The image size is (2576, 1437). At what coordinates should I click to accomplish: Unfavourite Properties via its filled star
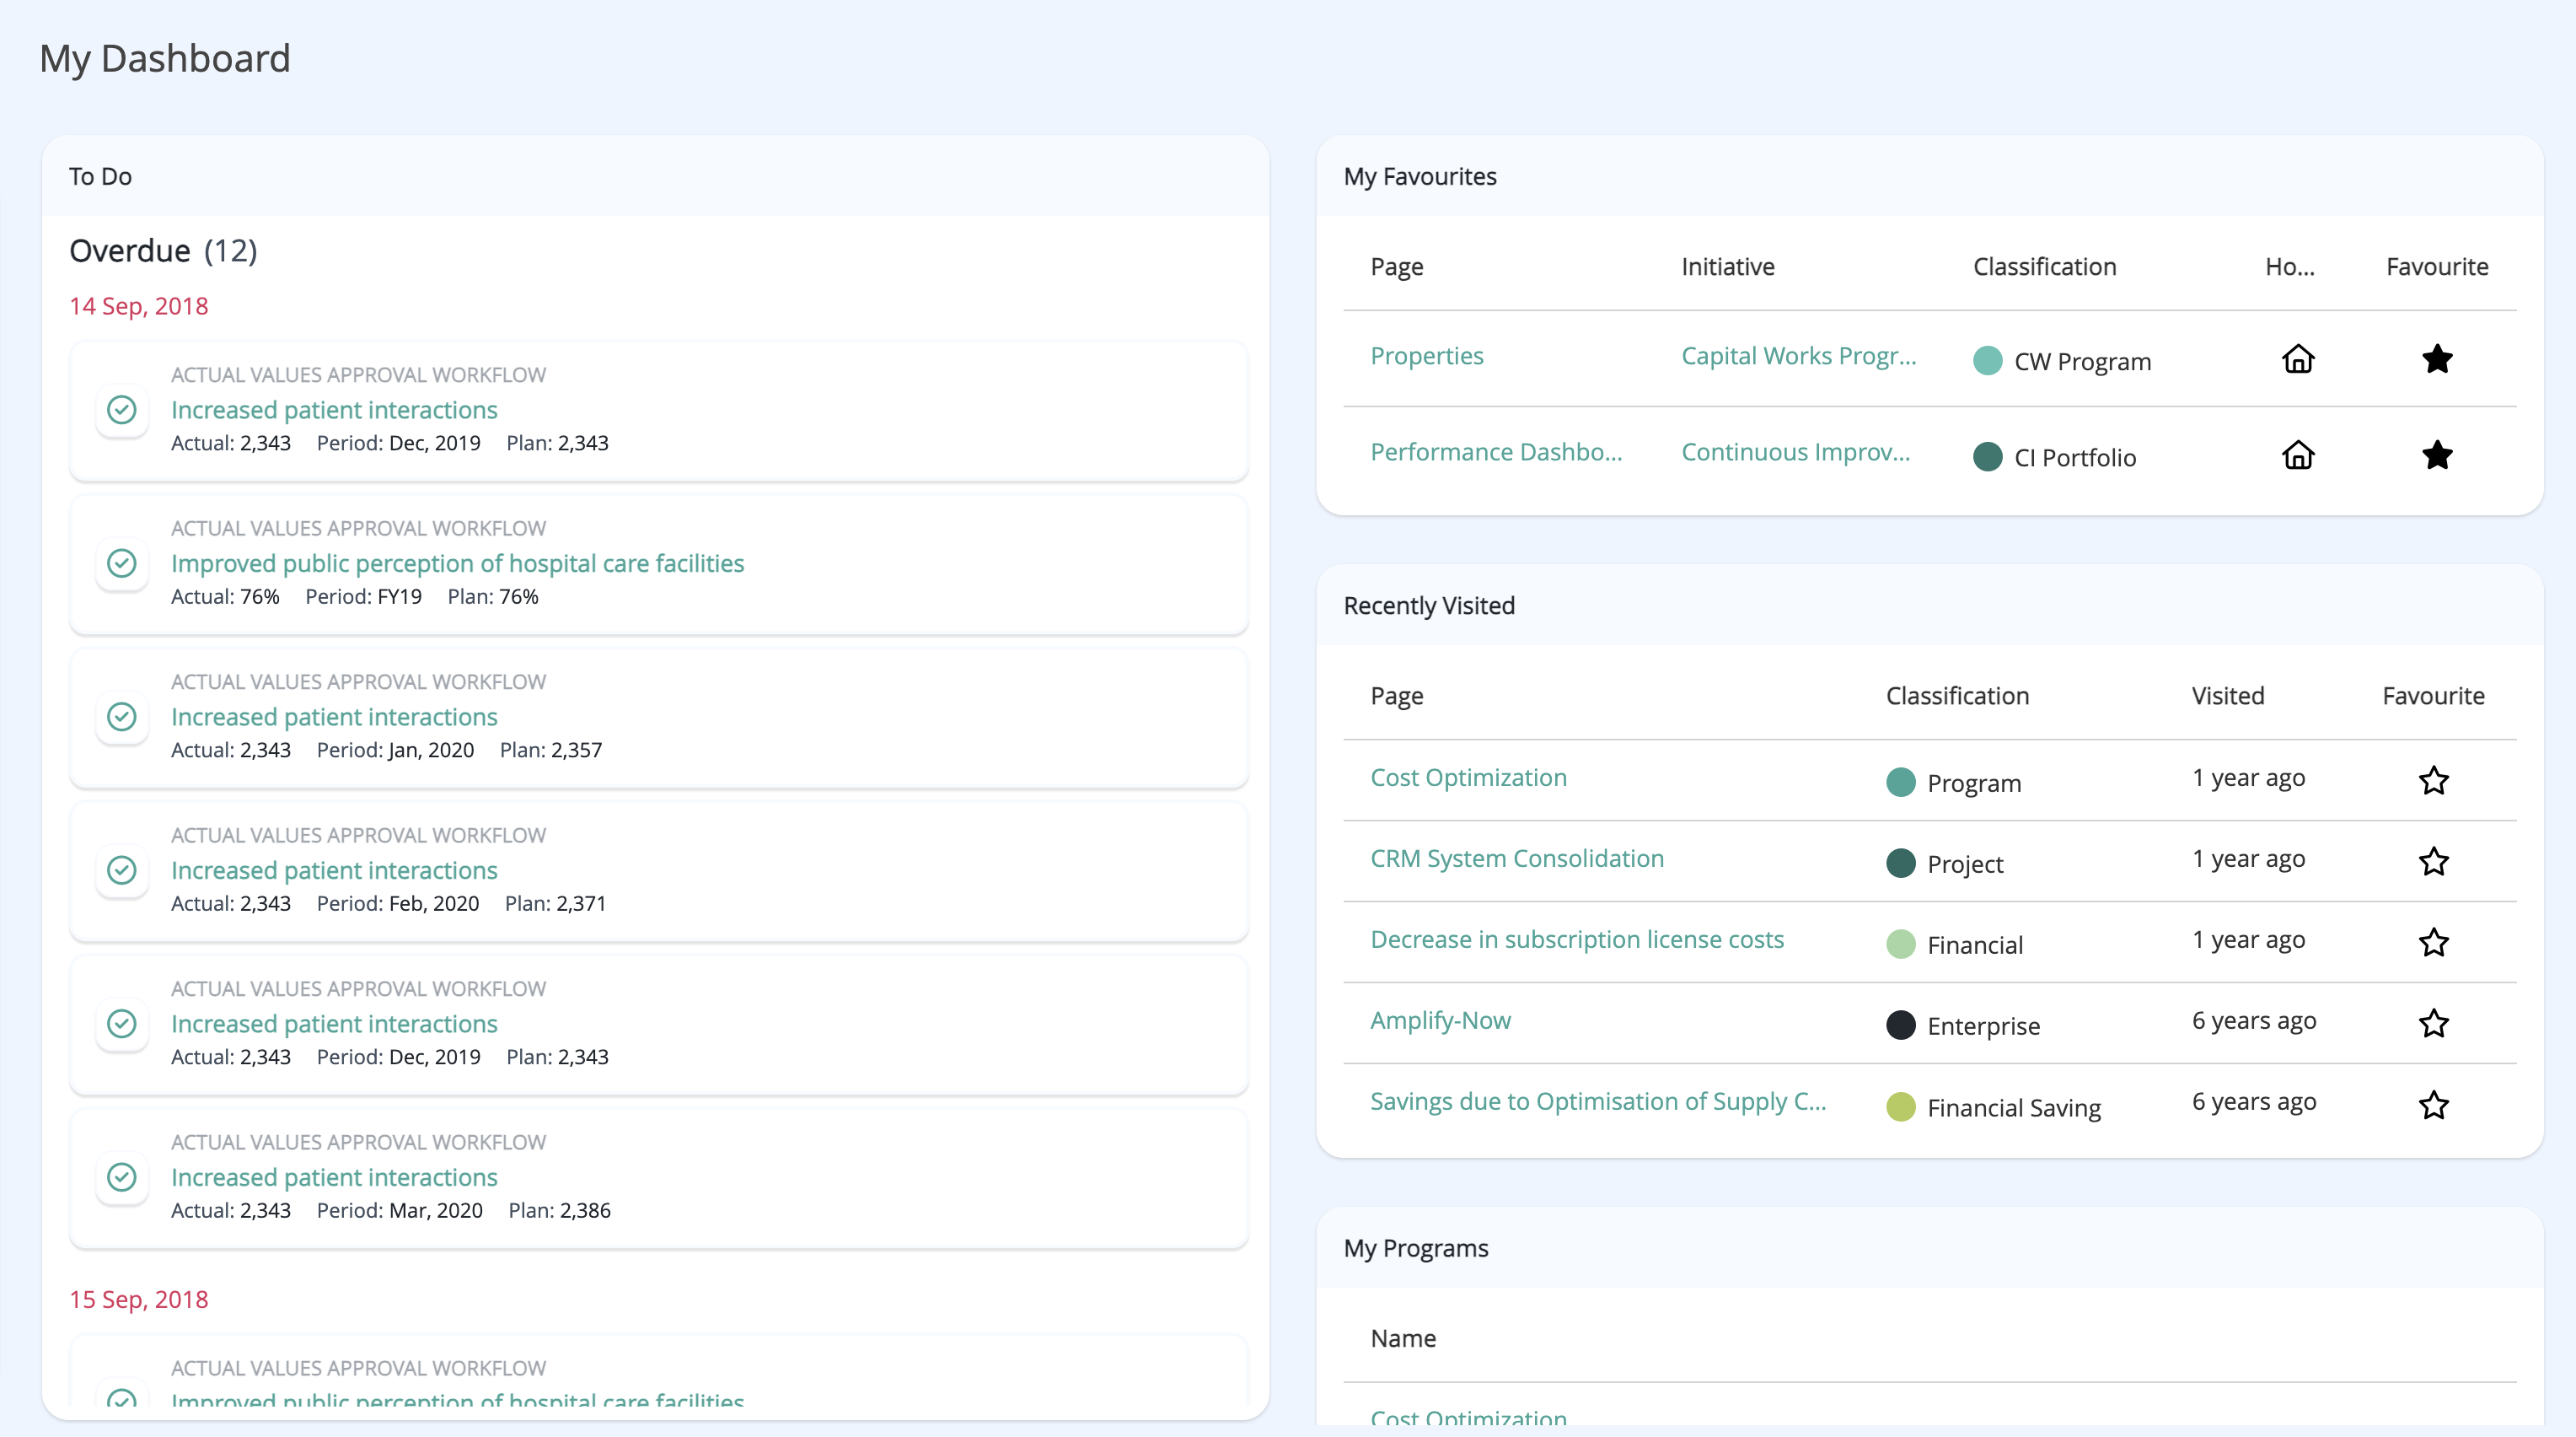[2437, 358]
